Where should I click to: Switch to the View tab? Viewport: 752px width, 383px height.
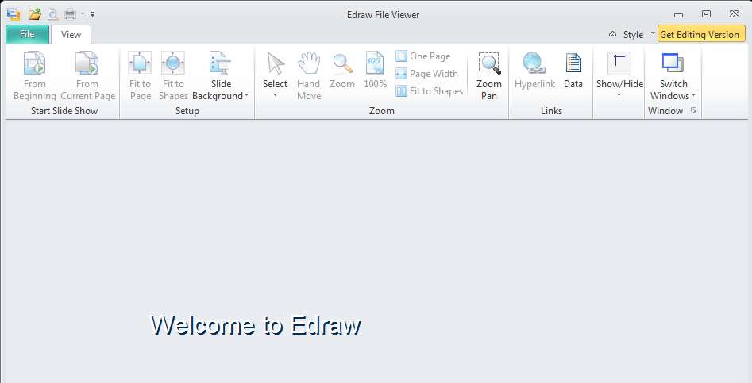click(x=71, y=34)
